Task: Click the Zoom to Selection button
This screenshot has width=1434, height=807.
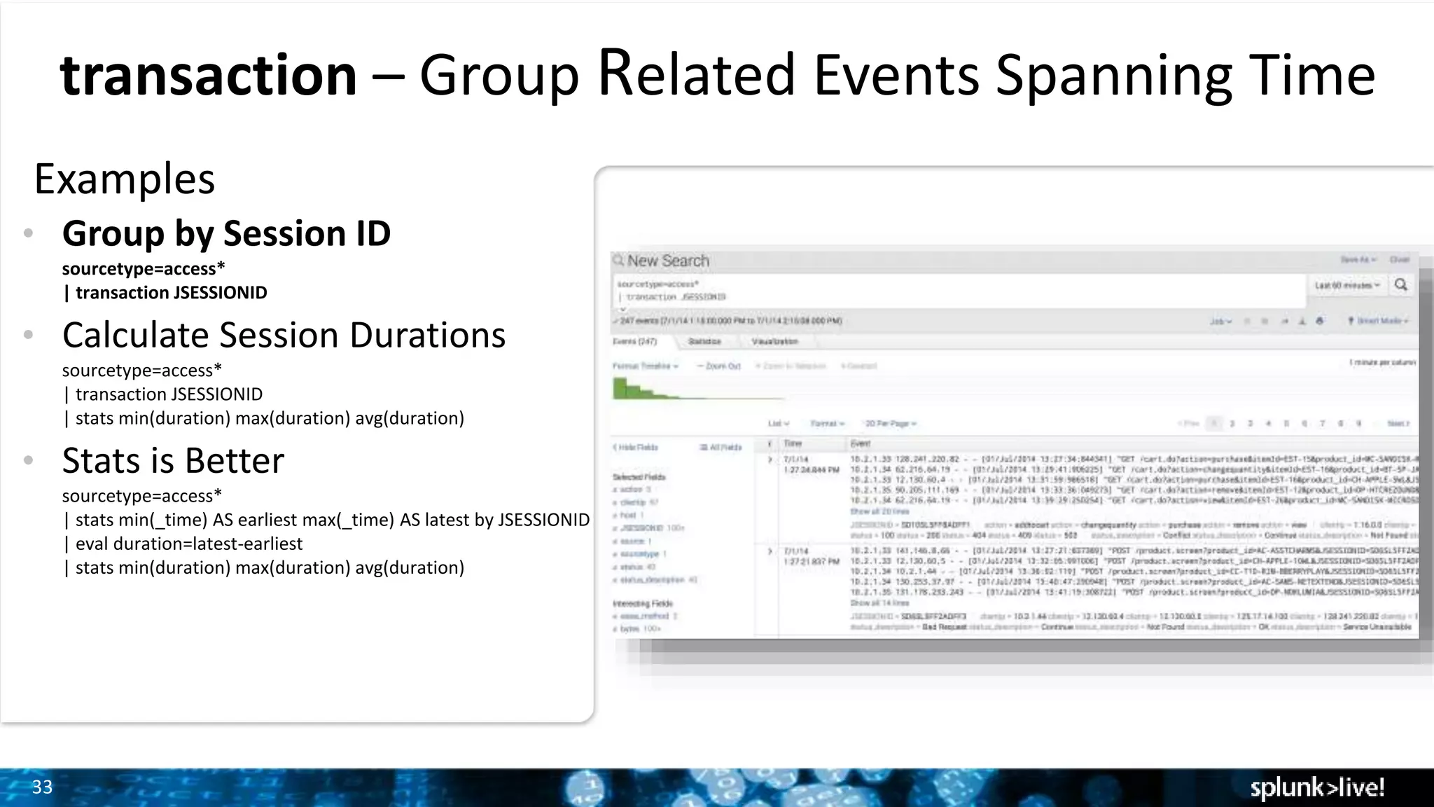Action: click(x=791, y=366)
